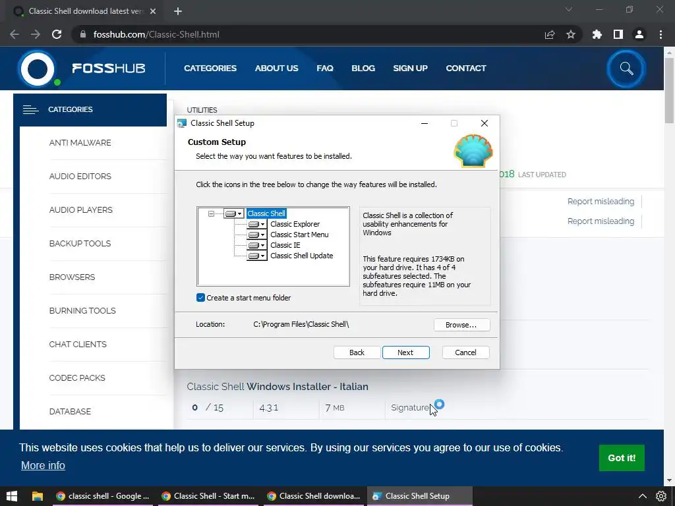This screenshot has width=675, height=506.
Task: Open the BURNING TOOLS category
Action: [x=82, y=311]
